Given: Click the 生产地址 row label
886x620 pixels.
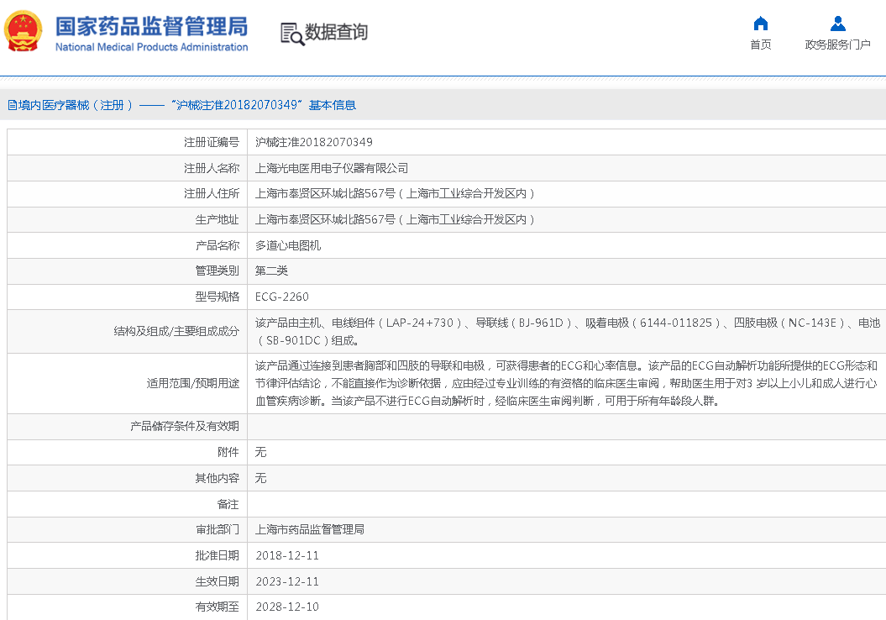Looking at the screenshot, I should [217, 219].
